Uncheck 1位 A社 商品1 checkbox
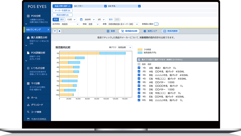241x136 pixels. [x=139, y=68]
